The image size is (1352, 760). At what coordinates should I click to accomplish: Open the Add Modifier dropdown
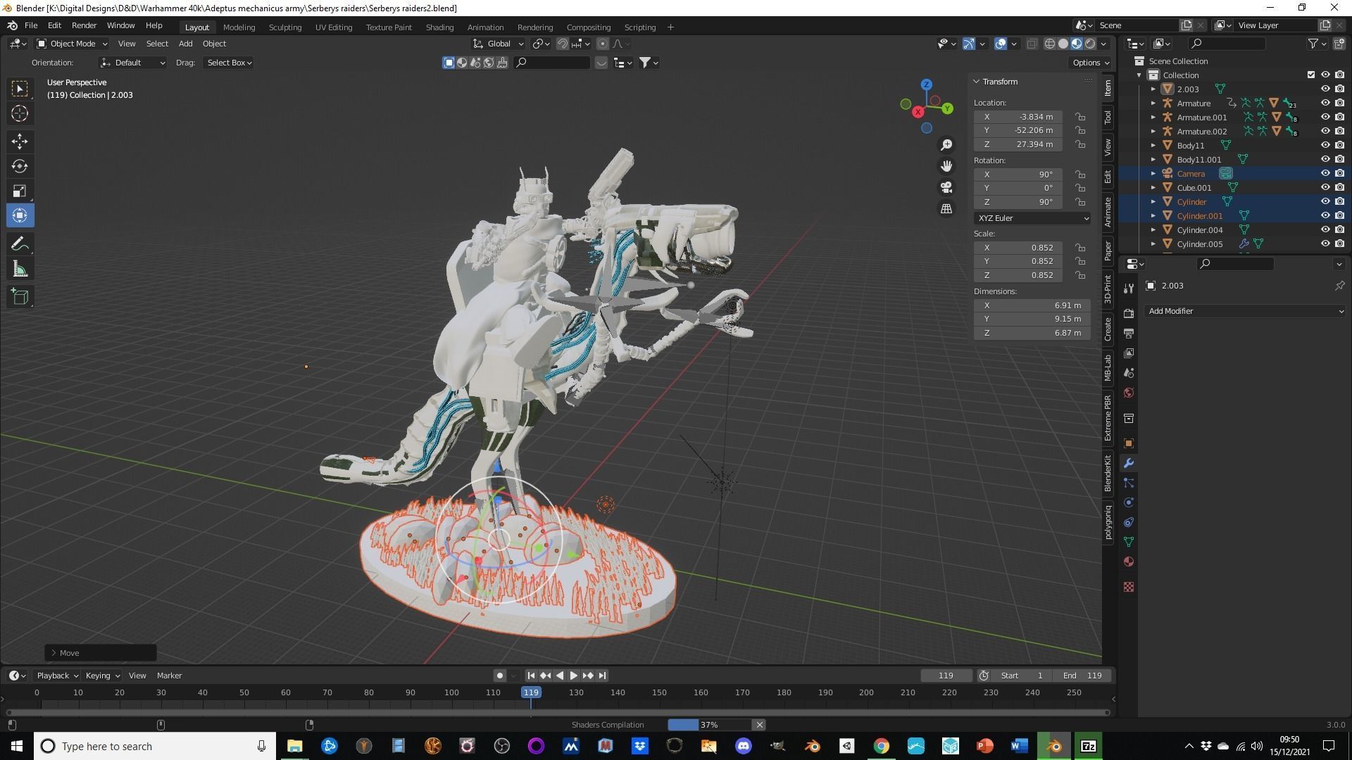1245,311
